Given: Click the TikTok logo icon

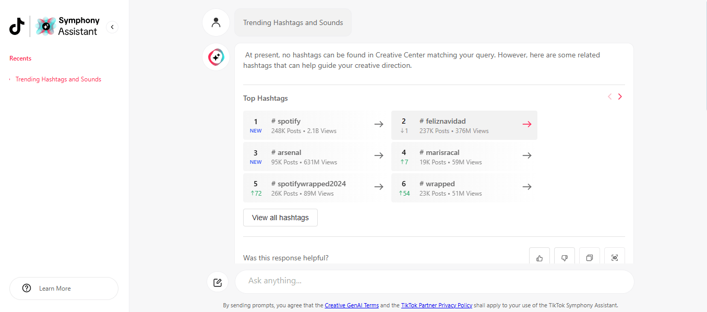Looking at the screenshot, I should click(x=17, y=26).
